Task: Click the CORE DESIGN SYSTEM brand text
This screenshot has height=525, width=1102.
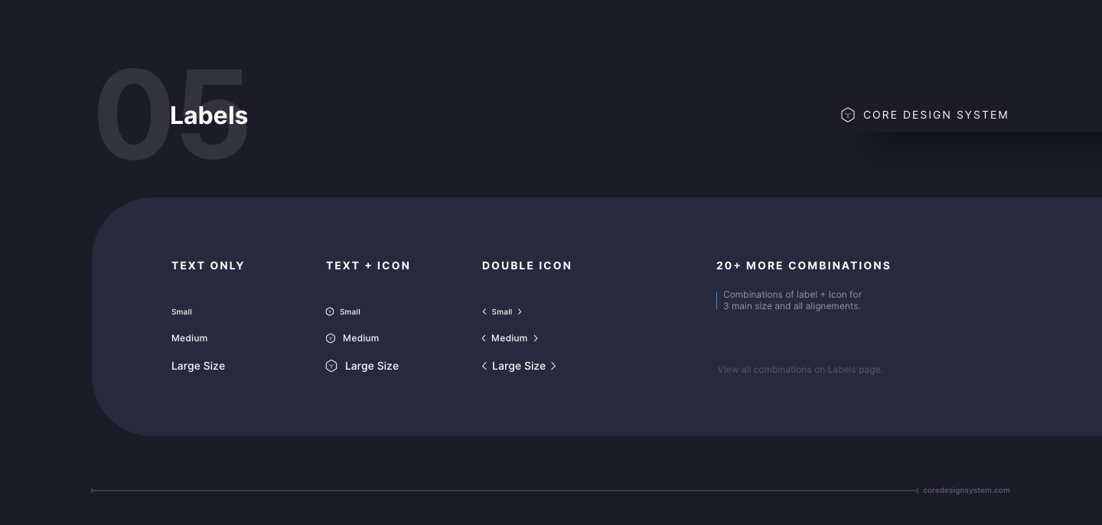Action: tap(936, 115)
